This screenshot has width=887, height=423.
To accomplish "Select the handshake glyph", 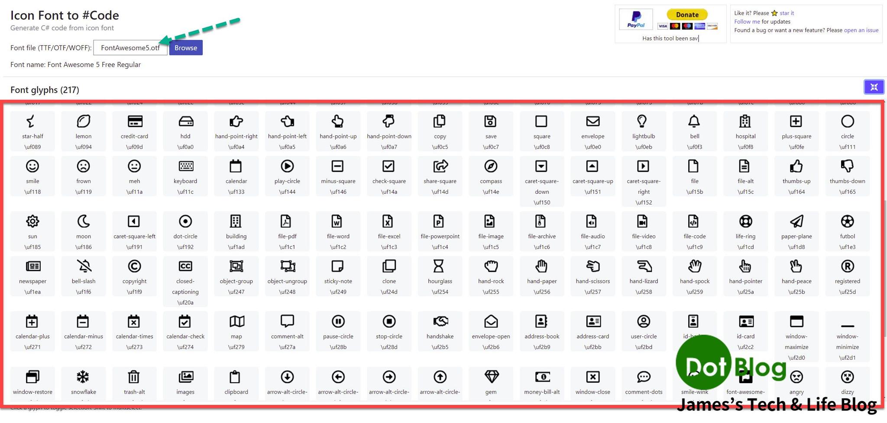I will point(440,331).
